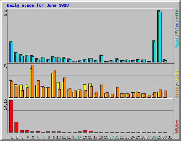Click the Hits label in the legend

click(x=177, y=14)
